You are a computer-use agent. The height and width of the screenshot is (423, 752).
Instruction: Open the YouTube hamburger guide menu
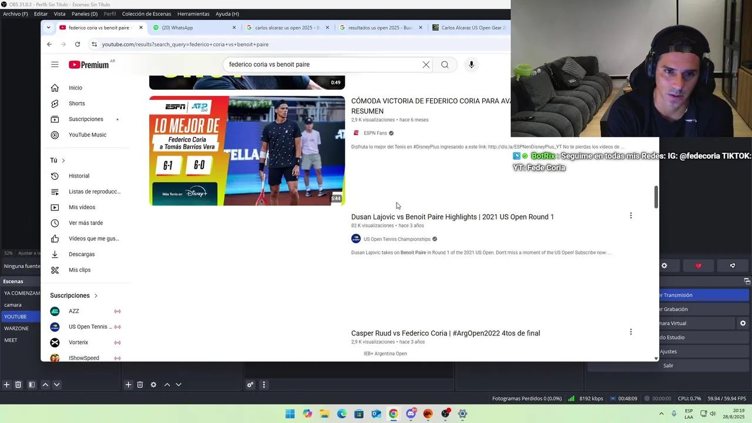55,65
